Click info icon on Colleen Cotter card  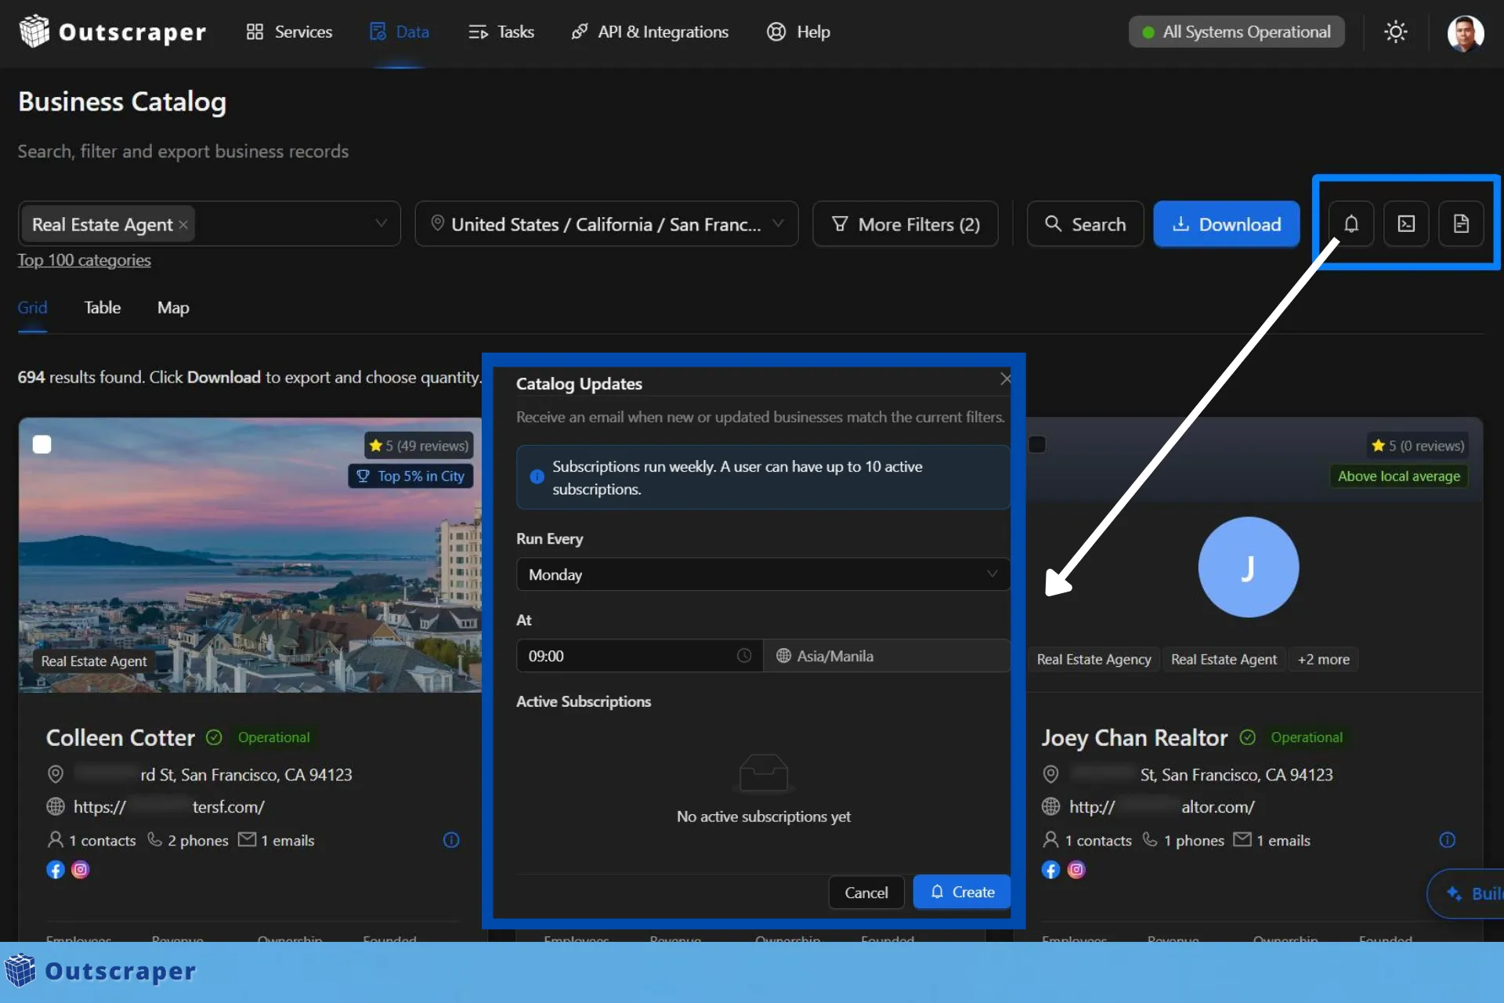pos(451,840)
